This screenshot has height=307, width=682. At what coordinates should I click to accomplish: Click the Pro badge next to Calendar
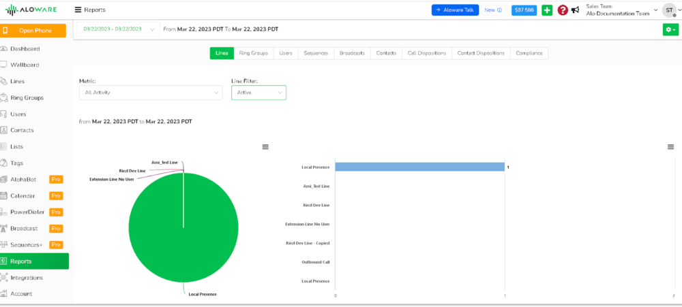(56, 196)
